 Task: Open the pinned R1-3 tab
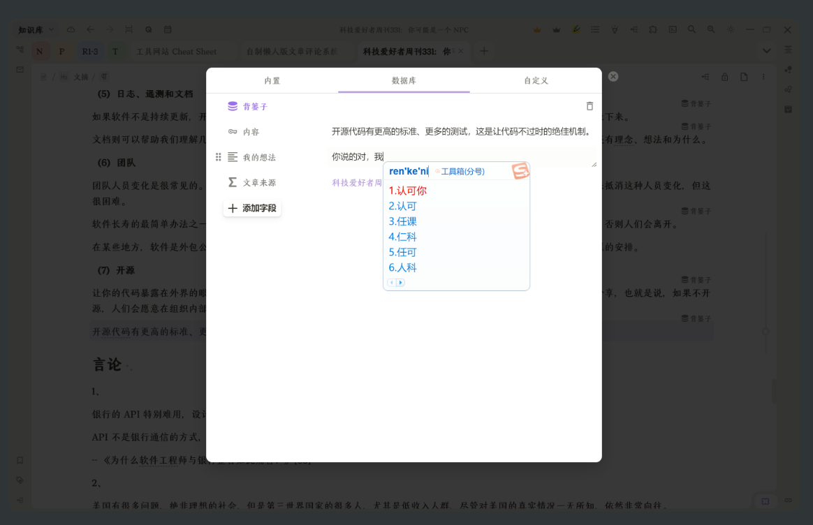tap(89, 51)
